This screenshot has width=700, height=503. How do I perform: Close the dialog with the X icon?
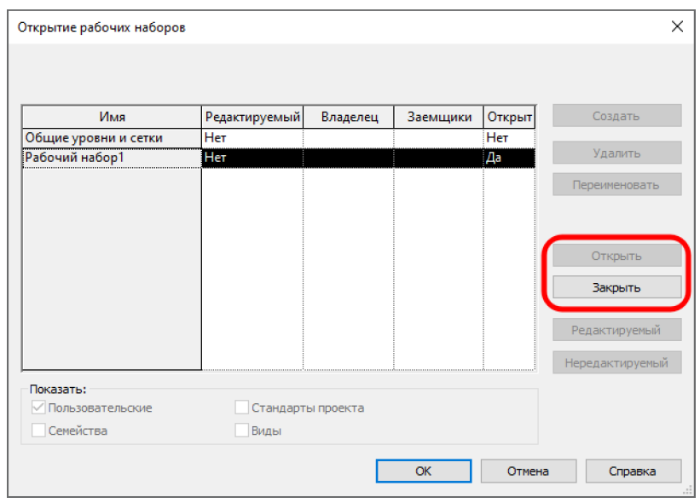(677, 26)
